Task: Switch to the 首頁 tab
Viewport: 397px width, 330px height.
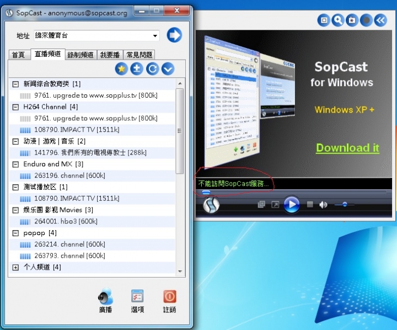Action: click(18, 55)
